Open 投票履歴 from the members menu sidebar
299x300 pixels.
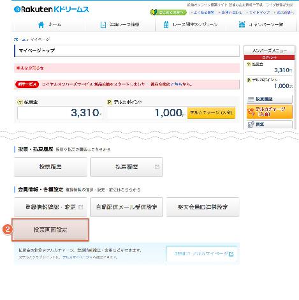pos(270,99)
